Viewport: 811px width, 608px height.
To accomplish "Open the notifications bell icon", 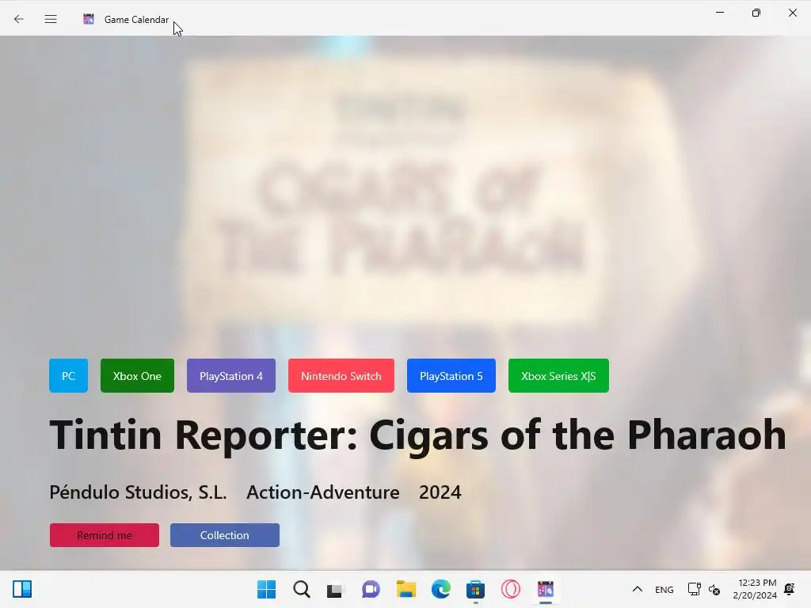I will (790, 589).
